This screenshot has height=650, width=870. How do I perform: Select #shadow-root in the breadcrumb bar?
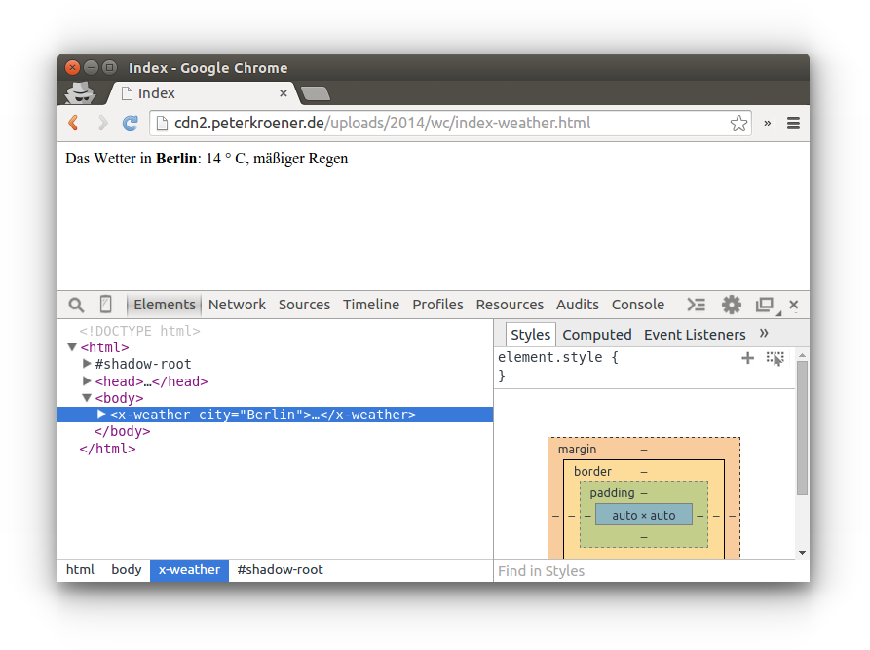point(280,570)
